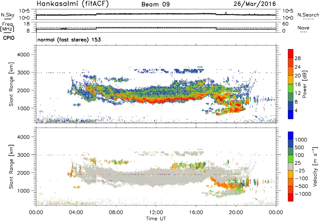The height and width of the screenshot is (221, 319).
Task: Click the Hankasalmi (fitACF) title
Action: click(x=73, y=4)
